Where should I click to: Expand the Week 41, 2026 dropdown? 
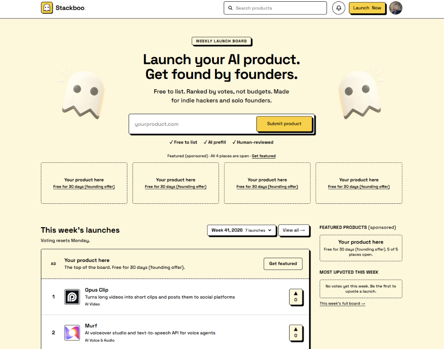pos(241,230)
